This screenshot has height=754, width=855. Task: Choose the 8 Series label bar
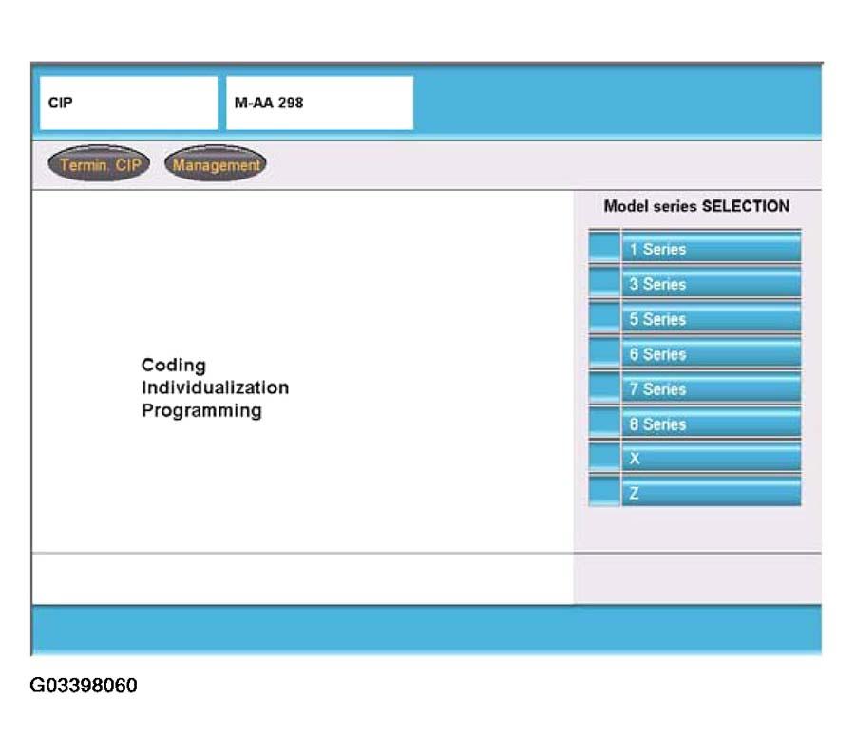tap(711, 424)
